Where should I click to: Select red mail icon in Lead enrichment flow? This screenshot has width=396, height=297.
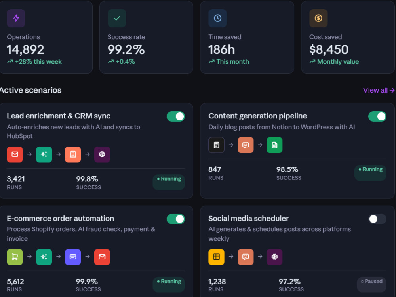coord(15,154)
